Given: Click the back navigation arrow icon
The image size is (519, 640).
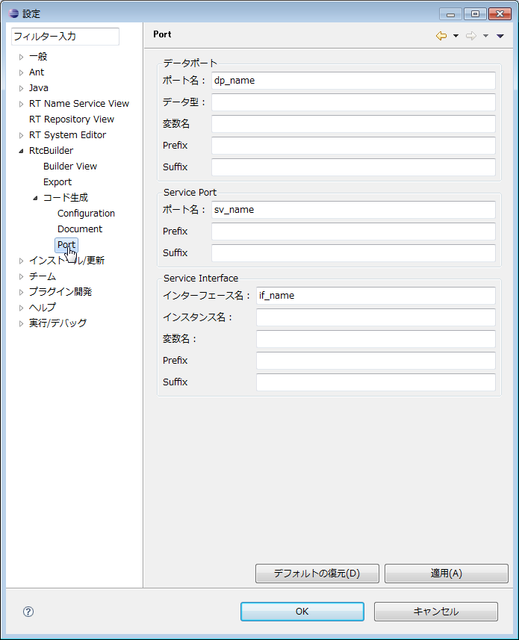Looking at the screenshot, I should pos(441,36).
